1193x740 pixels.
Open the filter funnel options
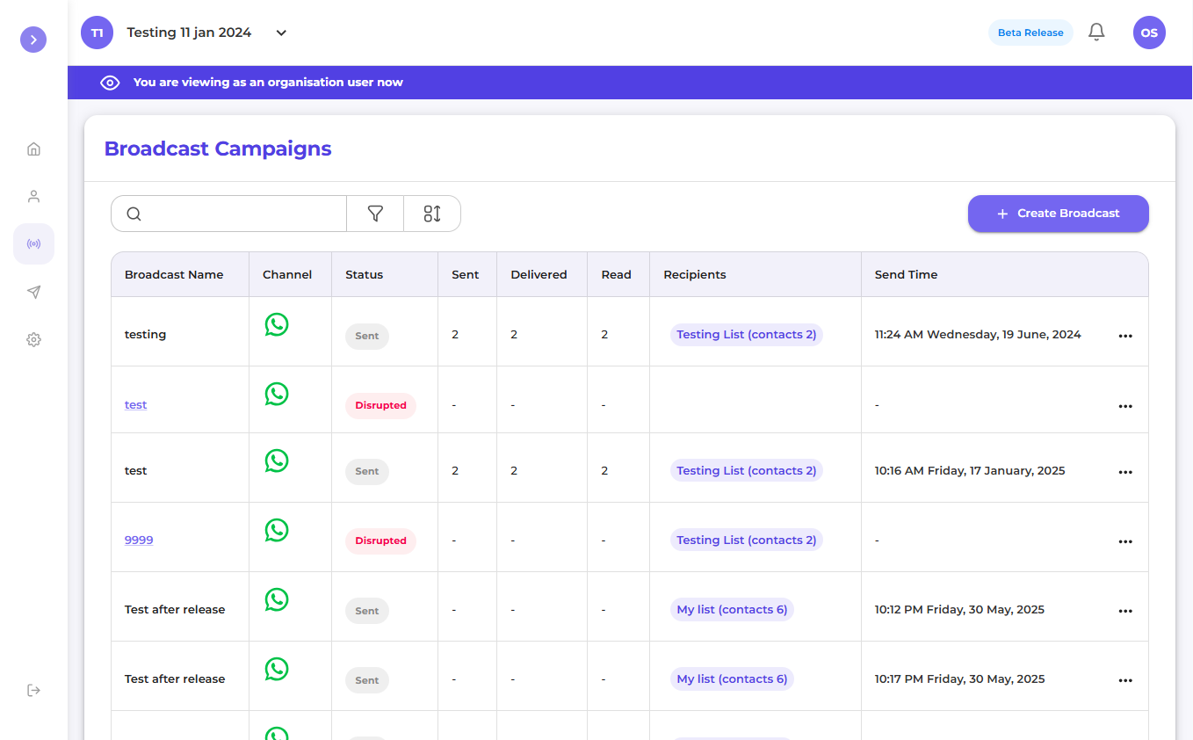click(x=375, y=214)
